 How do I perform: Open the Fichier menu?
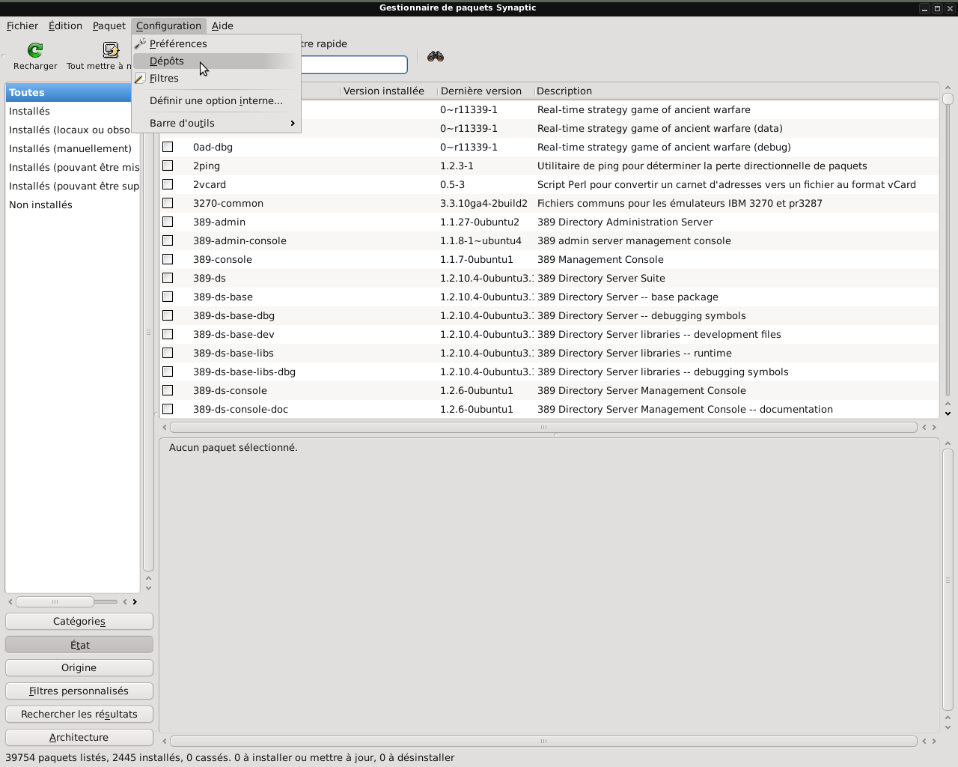coord(22,25)
